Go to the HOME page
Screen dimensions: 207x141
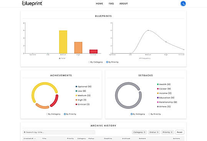pyautogui.click(x=99, y=3)
